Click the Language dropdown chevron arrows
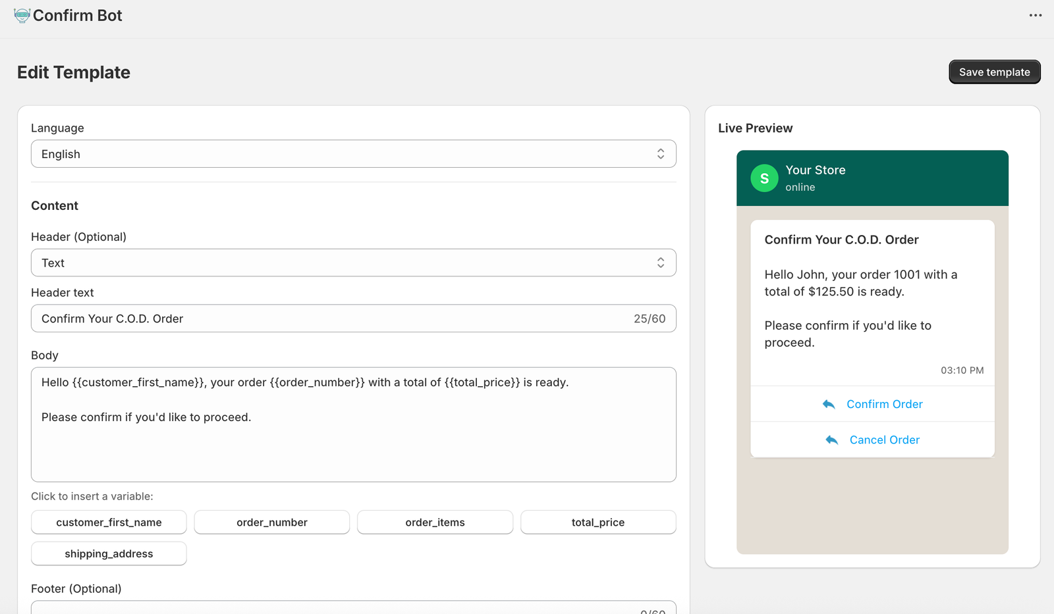 [660, 154]
